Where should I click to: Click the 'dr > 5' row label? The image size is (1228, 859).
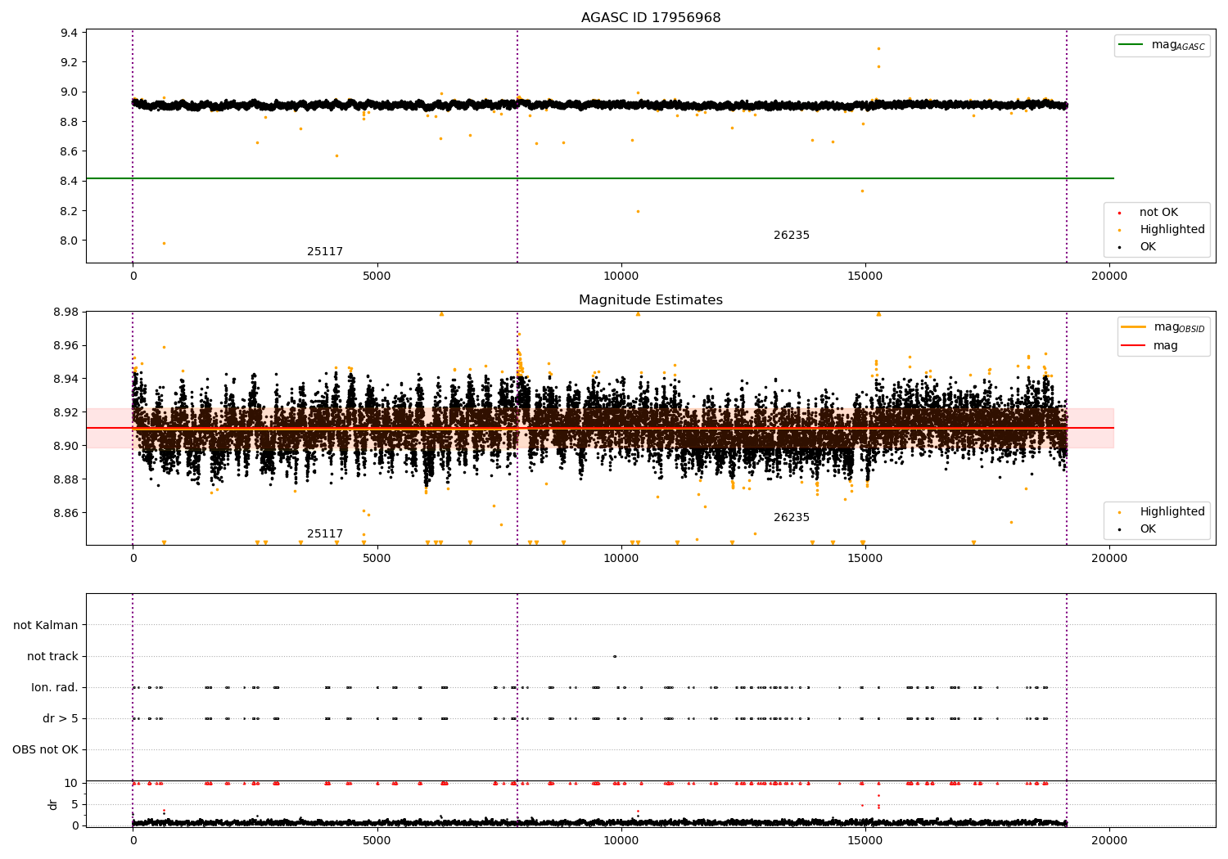tap(61, 719)
